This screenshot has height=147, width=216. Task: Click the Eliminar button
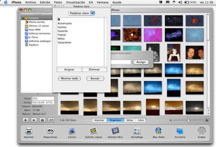(x=94, y=69)
